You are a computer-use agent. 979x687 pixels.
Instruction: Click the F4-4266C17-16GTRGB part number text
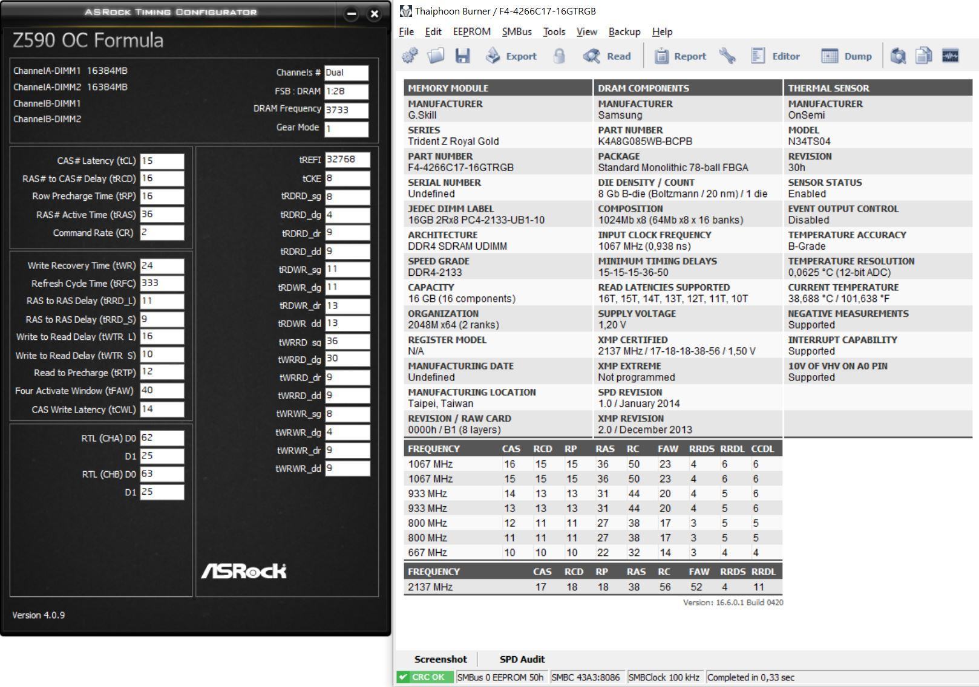[x=460, y=168]
